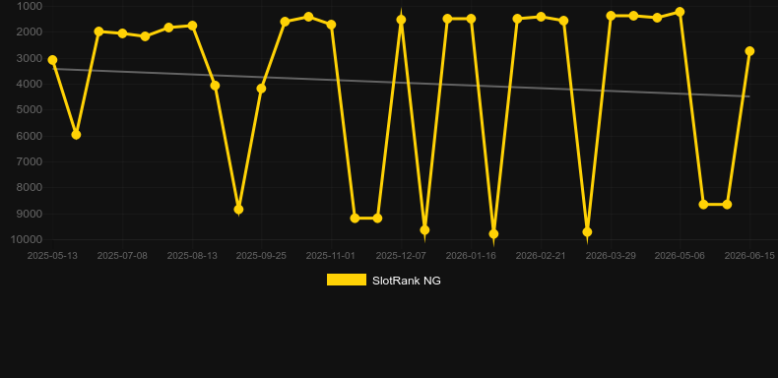778x378 pixels.
Task: Click the y-axis value 2000
Action: (x=30, y=32)
